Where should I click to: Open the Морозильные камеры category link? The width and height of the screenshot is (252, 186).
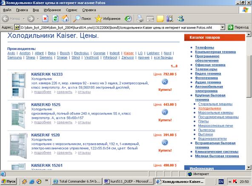tap(215, 113)
